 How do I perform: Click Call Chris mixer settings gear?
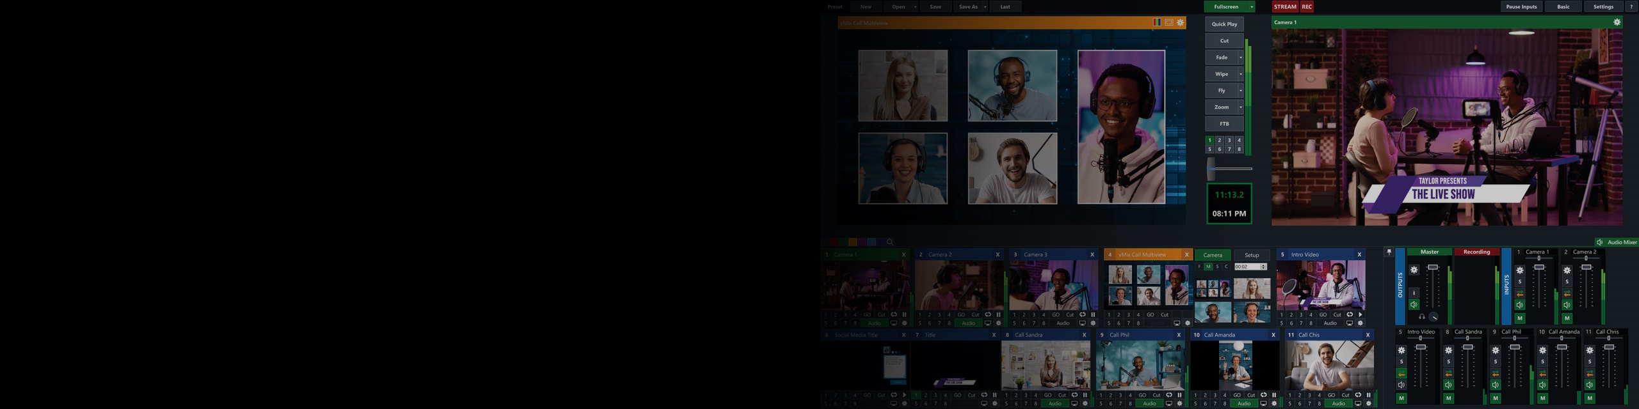(x=1590, y=350)
